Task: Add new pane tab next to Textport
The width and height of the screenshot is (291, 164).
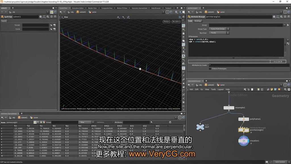Action: [177, 8]
